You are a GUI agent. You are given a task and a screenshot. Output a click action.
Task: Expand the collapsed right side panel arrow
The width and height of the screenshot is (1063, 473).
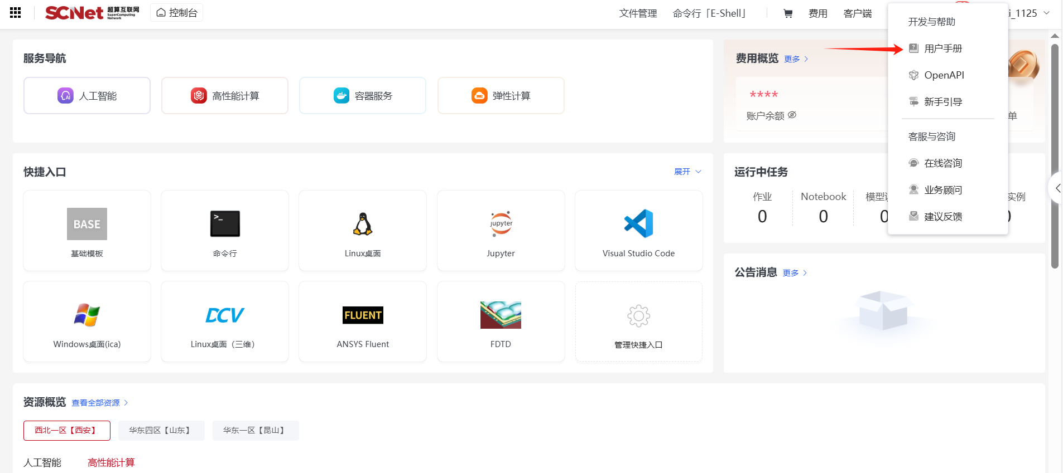1057,188
